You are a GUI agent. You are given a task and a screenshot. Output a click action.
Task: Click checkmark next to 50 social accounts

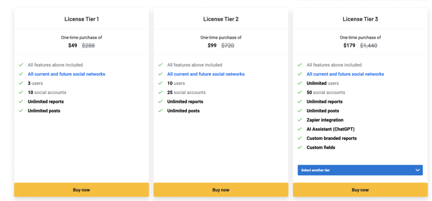tap(300, 92)
